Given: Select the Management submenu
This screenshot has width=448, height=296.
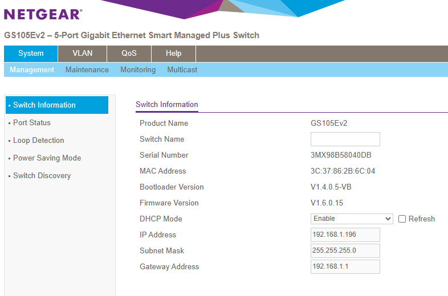Looking at the screenshot, I should (x=32, y=69).
